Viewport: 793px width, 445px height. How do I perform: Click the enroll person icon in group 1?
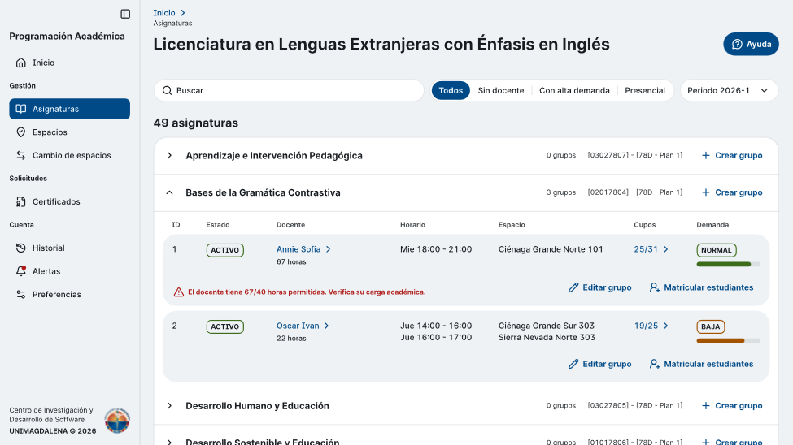(655, 287)
